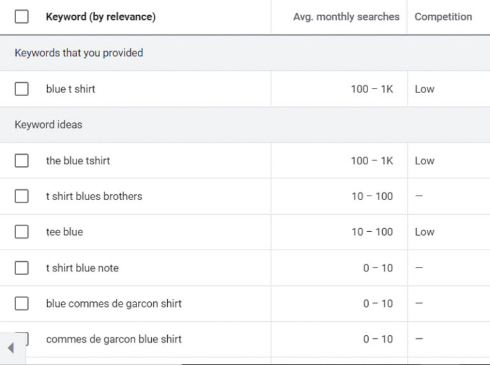Select the 'tee blue' keyword
The height and width of the screenshot is (365, 490).
pos(64,232)
